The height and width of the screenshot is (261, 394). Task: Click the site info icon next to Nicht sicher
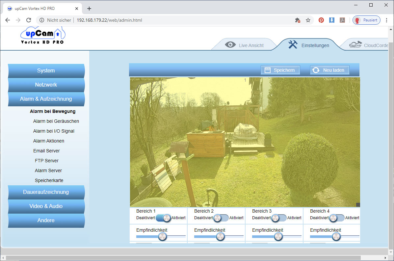click(x=42, y=20)
